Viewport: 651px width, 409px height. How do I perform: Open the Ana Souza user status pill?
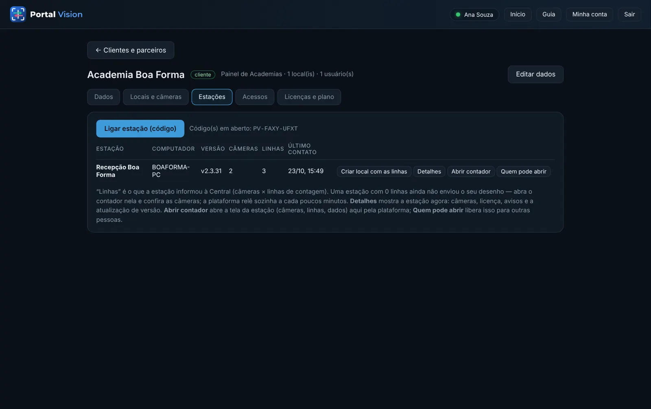point(474,15)
